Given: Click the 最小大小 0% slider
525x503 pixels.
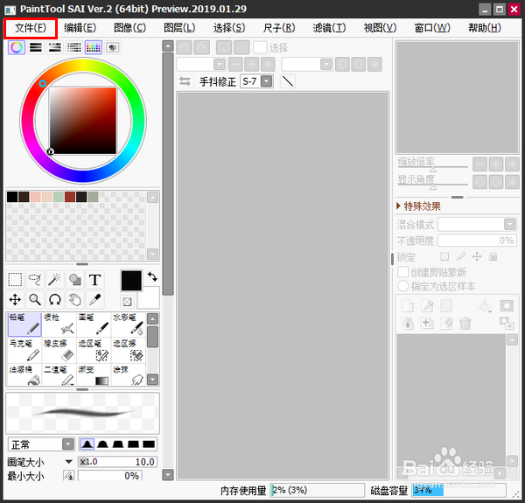Looking at the screenshot, I should point(110,476).
